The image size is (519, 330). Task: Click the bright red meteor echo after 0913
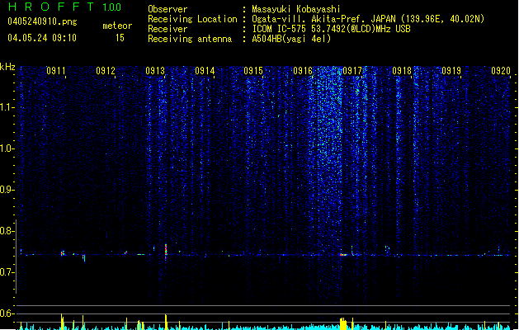click(166, 251)
